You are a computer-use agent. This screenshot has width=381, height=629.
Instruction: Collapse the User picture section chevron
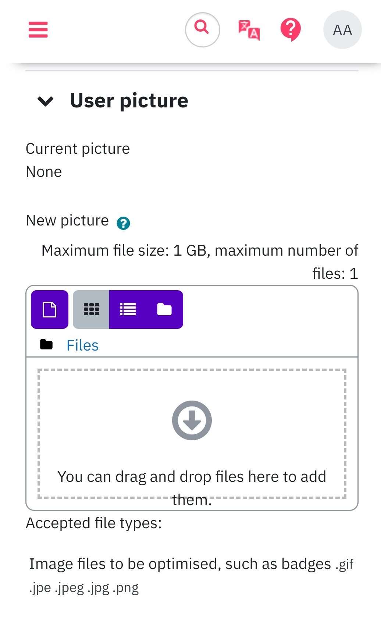click(x=46, y=101)
